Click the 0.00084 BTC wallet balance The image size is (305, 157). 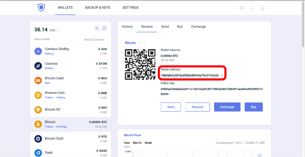pos(169,56)
